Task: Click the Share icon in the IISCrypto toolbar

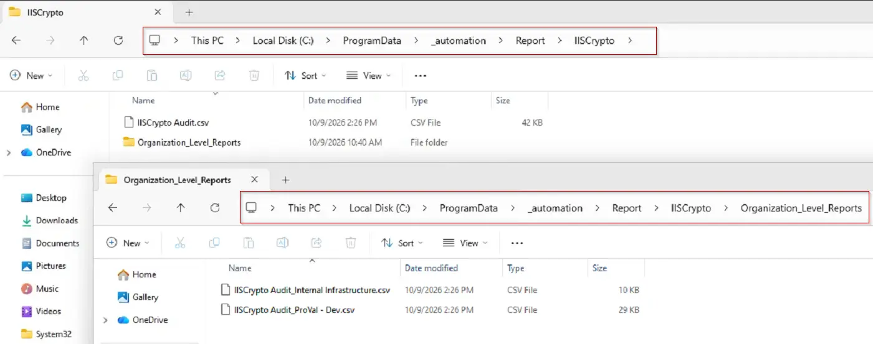Action: click(219, 75)
